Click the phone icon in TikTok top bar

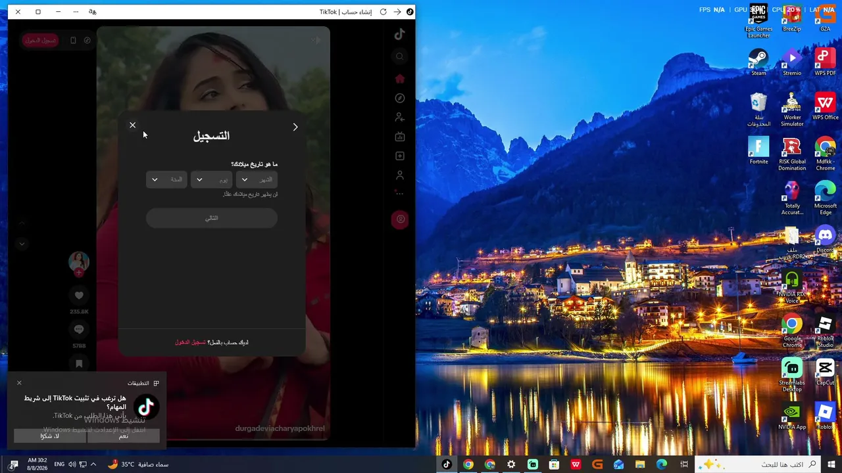[73, 40]
